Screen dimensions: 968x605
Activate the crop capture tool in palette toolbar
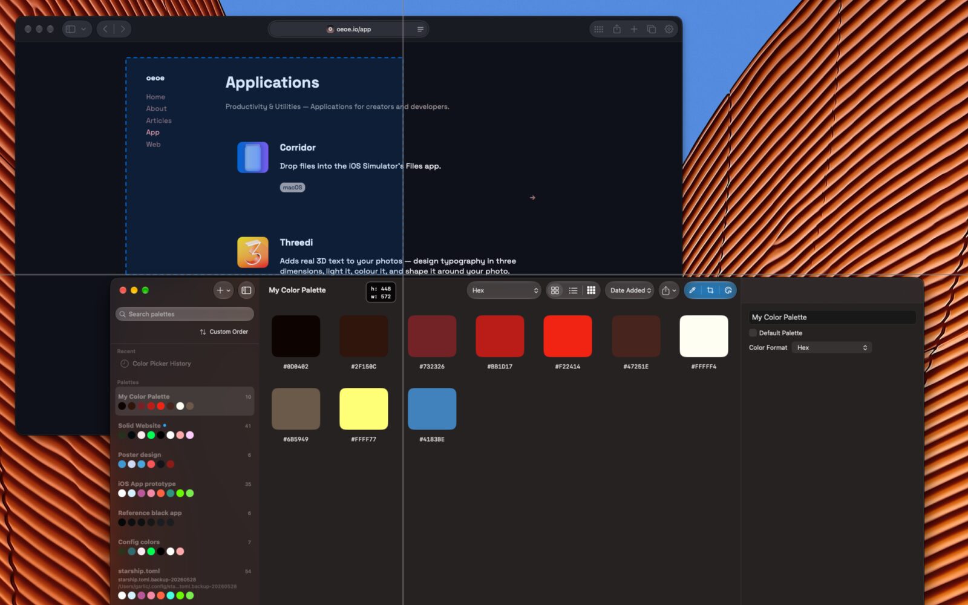(710, 290)
